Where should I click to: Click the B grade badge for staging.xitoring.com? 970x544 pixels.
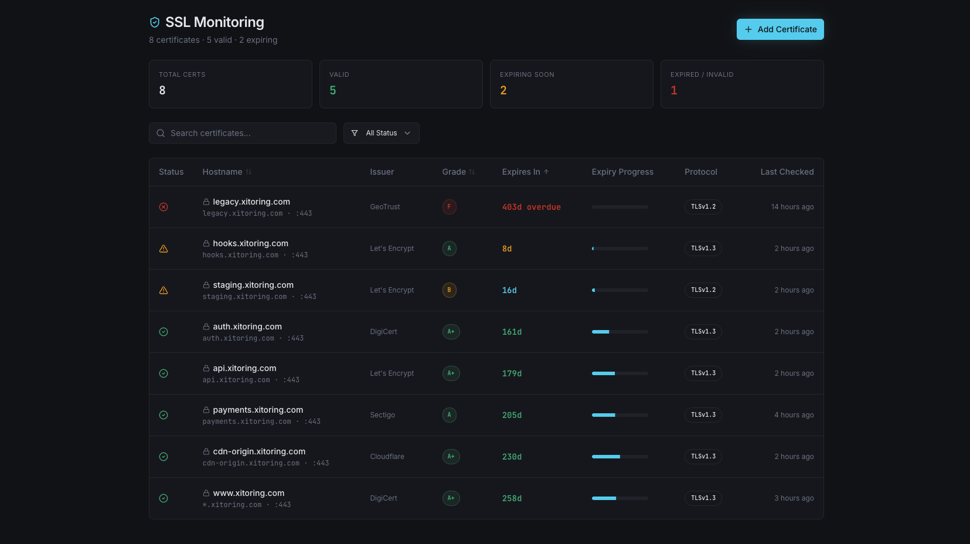(449, 290)
